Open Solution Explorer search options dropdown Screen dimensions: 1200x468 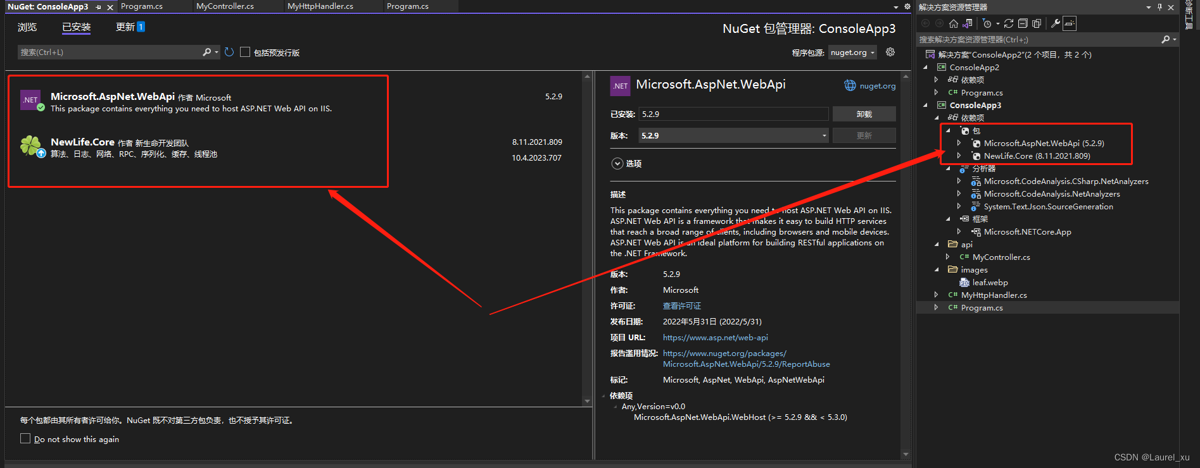[1175, 39]
